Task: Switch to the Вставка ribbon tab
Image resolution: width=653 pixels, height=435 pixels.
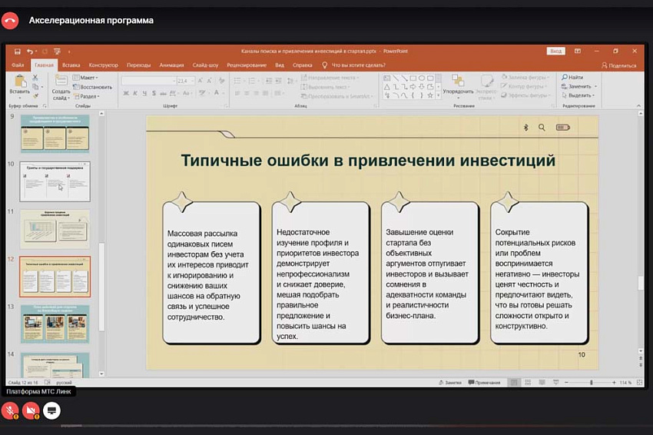Action: (x=71, y=65)
